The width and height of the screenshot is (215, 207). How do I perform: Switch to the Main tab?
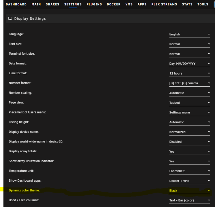tap(36, 4)
